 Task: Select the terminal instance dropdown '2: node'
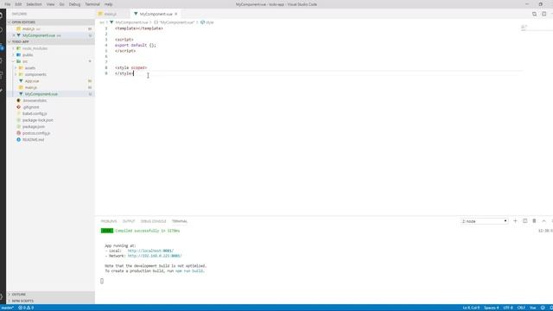[484, 221]
